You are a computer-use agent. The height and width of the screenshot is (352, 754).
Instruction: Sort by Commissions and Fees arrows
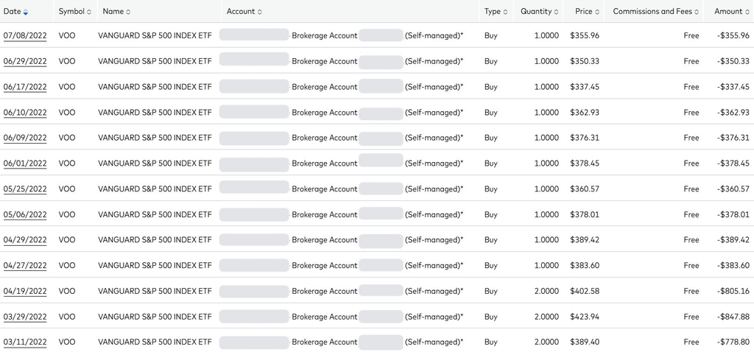point(697,12)
